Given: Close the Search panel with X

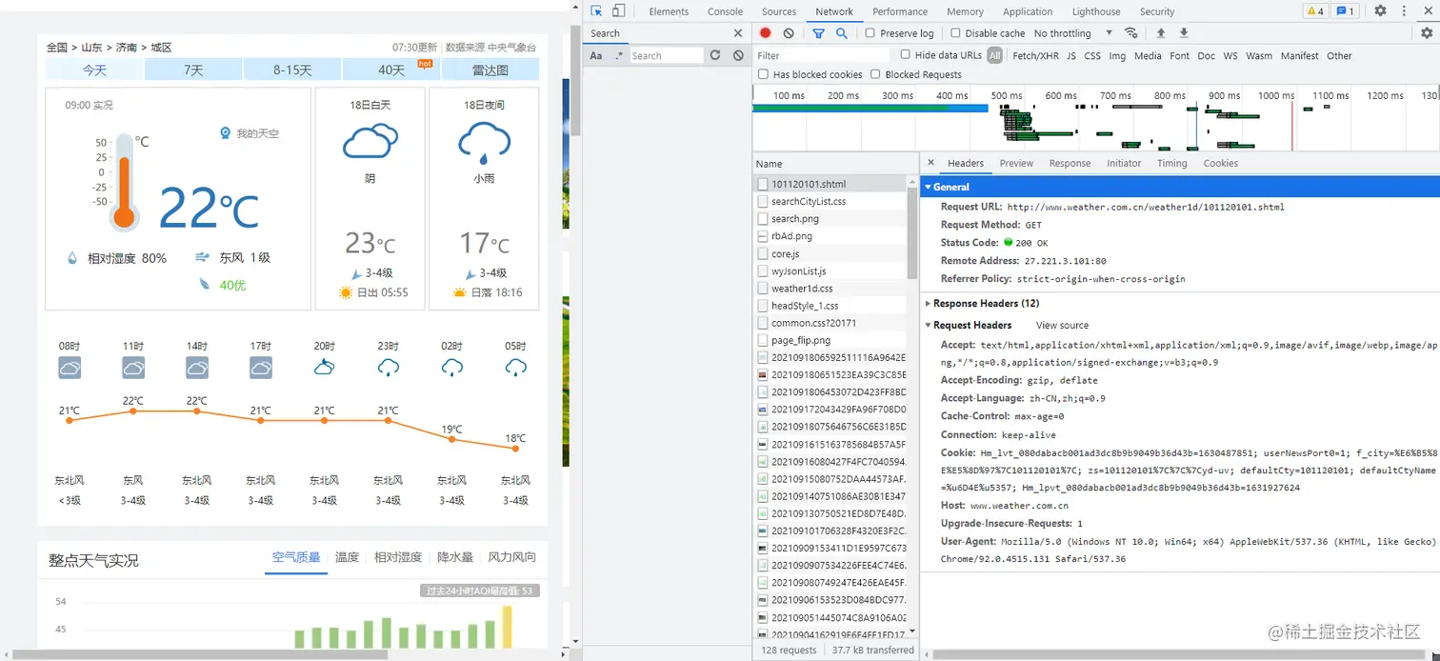Looking at the screenshot, I should (x=737, y=33).
